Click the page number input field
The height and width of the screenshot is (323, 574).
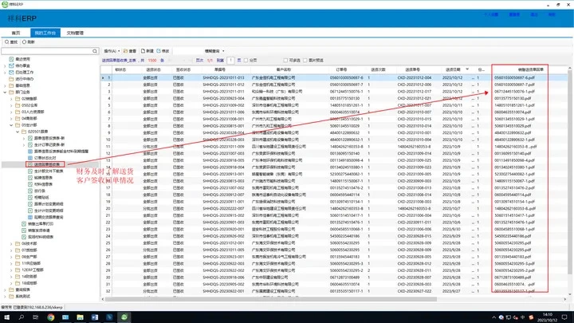coord(231,60)
